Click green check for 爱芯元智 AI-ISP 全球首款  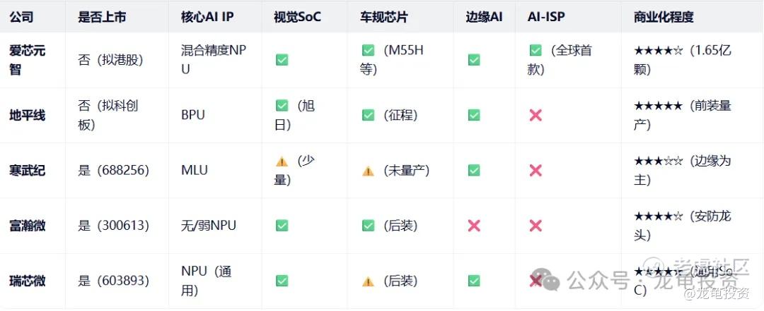coord(536,51)
